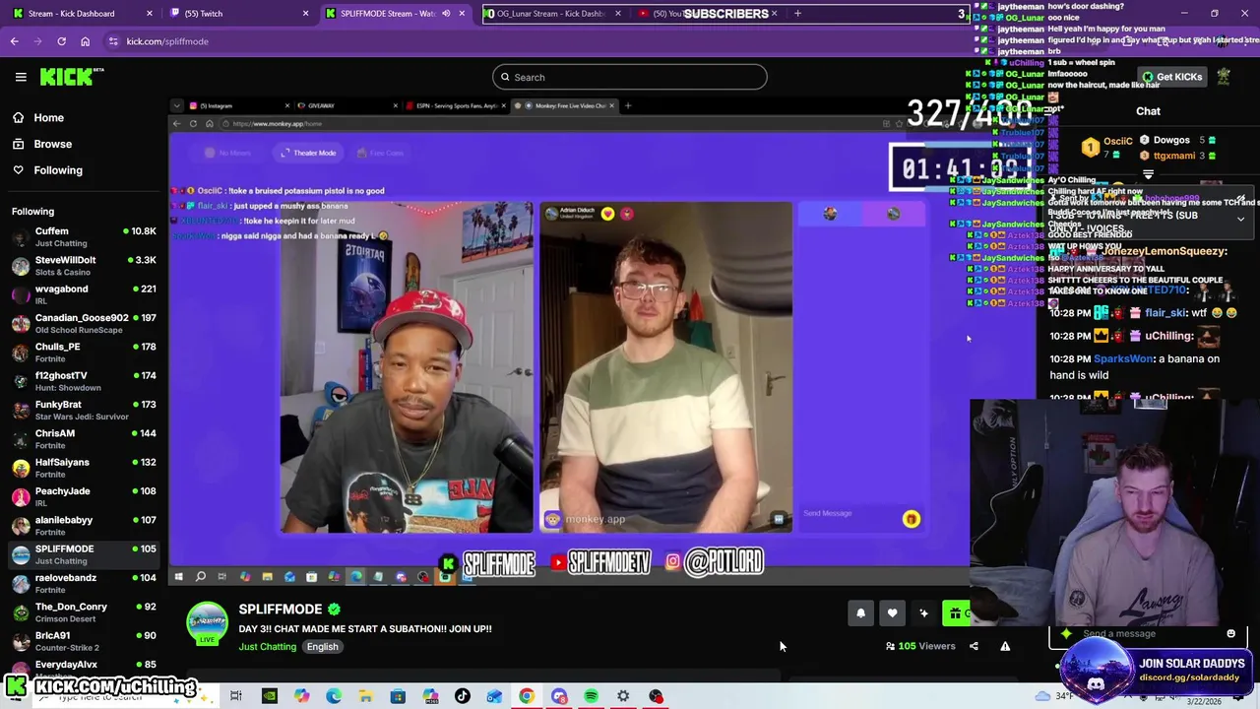This screenshot has width=1260, height=709.
Task: Open File Explorer from taskbar
Action: 365,696
